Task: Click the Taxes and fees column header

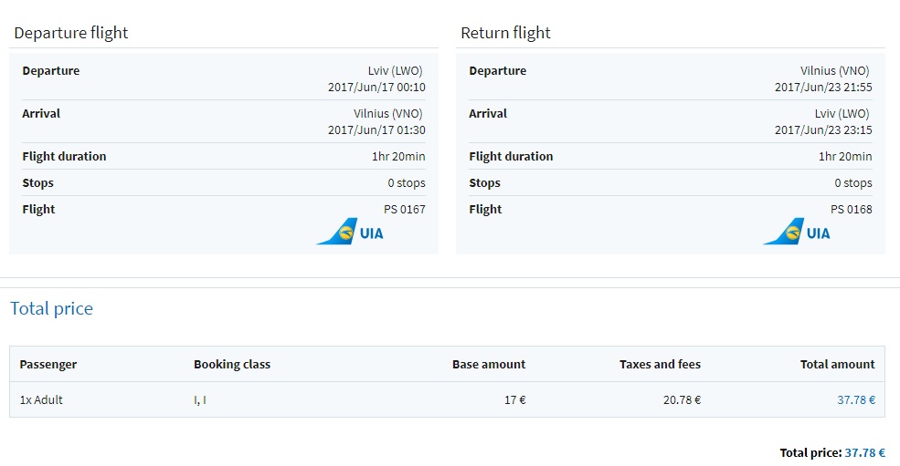Action: (660, 365)
